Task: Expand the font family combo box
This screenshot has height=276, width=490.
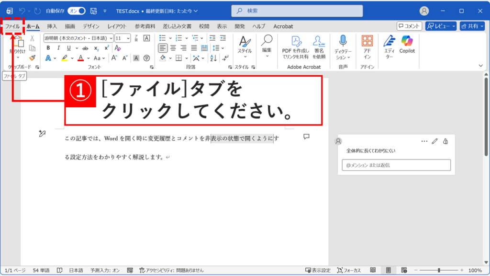Action: [x=111, y=37]
